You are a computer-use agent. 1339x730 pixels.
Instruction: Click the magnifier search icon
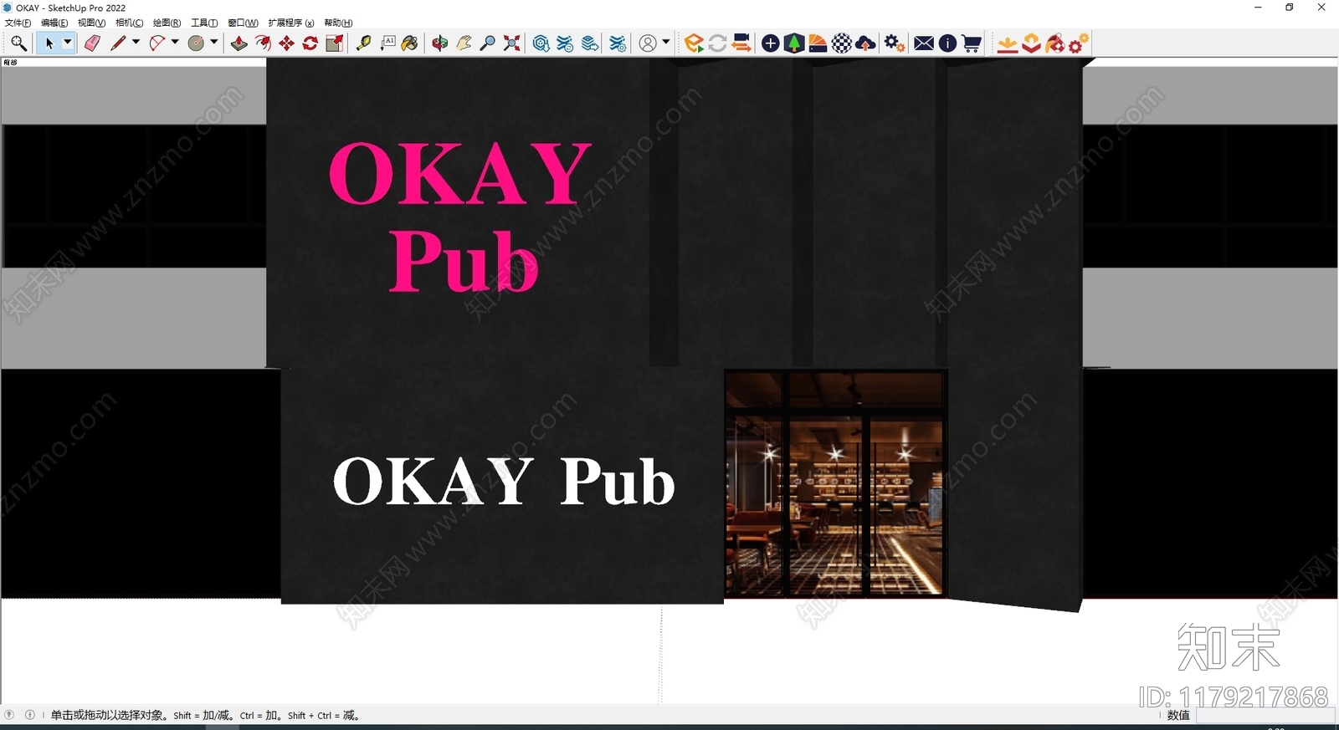pos(18,43)
